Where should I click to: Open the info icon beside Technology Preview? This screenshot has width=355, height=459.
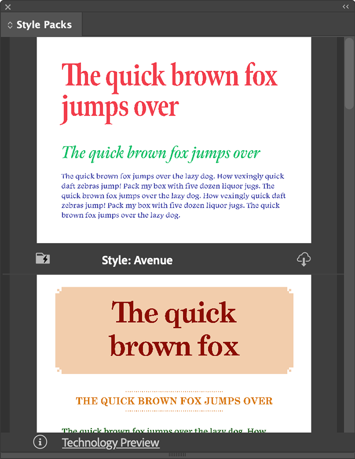tap(40, 442)
